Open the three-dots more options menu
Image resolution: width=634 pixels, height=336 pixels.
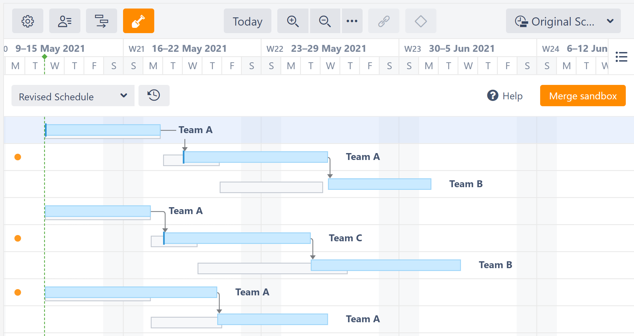(352, 21)
